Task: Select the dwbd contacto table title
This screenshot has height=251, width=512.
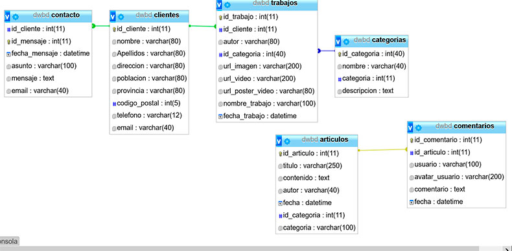Action: pyautogui.click(x=56, y=15)
